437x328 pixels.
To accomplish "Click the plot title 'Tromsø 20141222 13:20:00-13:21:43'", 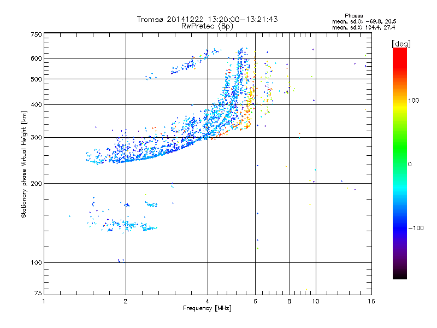I will (x=207, y=19).
